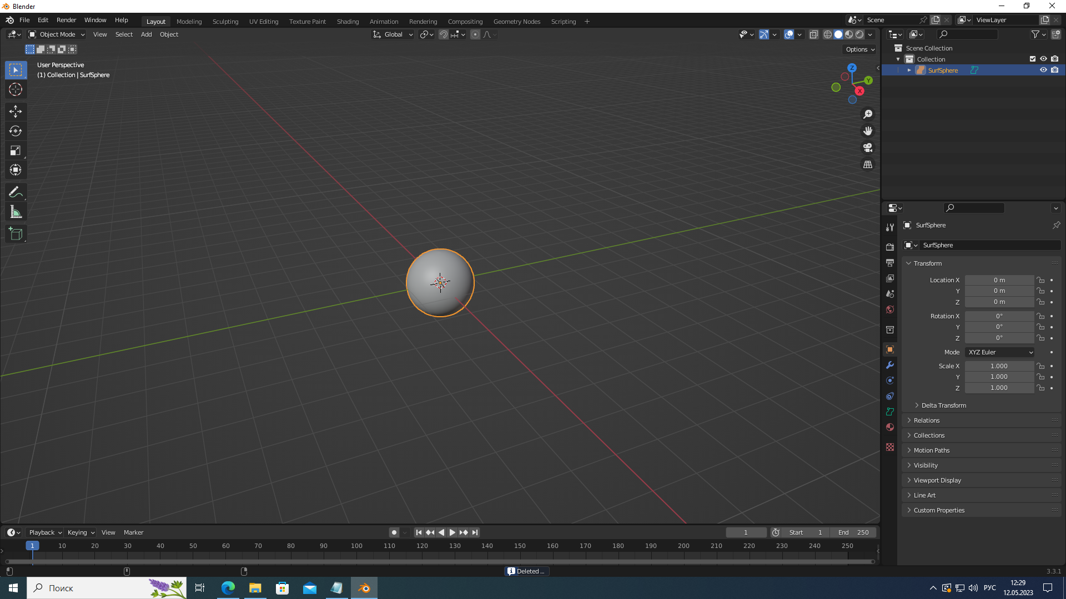Expand SurfSphere in the outliner tree
Screen dimensions: 1066x599
pyautogui.click(x=909, y=70)
